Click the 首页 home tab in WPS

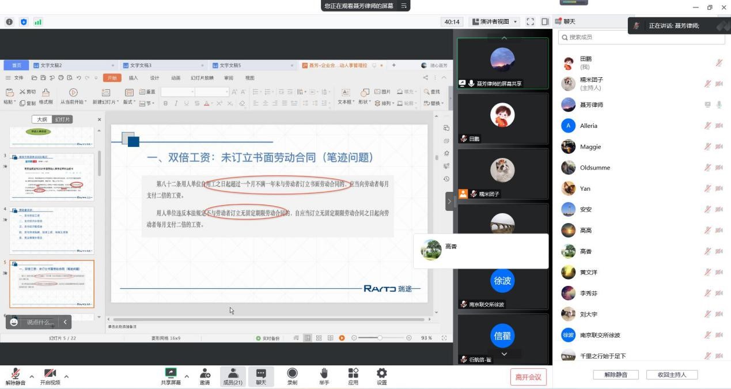(17, 65)
